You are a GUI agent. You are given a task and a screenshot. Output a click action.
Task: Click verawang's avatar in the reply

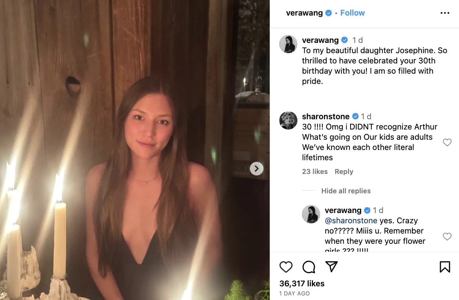[x=311, y=214]
